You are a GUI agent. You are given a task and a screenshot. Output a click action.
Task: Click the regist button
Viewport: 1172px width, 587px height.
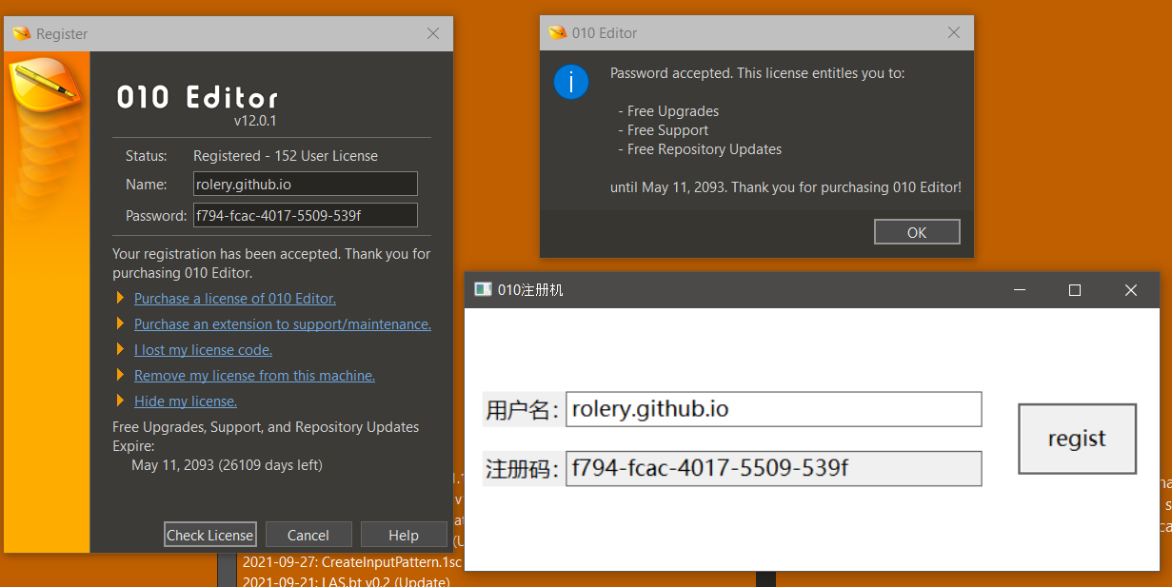click(1077, 439)
